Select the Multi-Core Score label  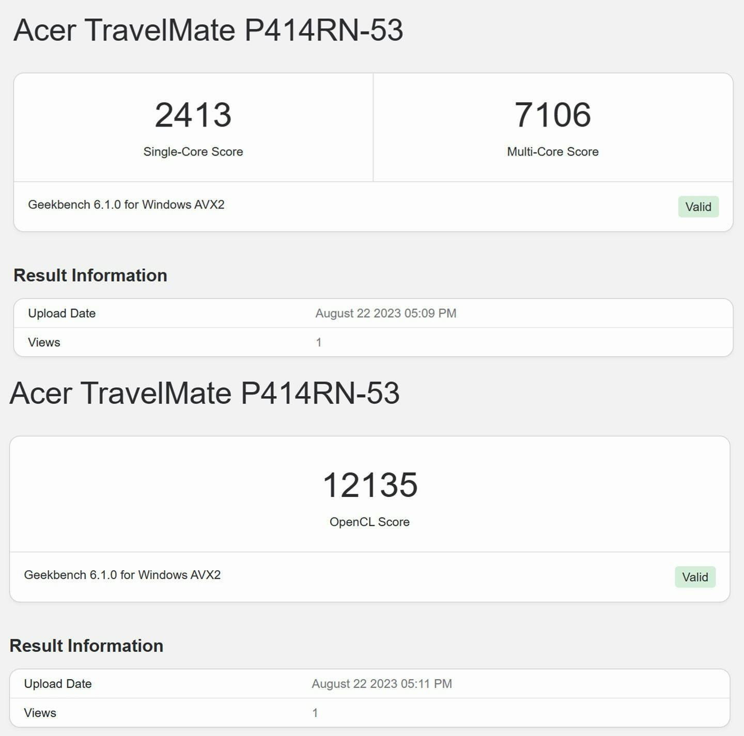(x=552, y=152)
